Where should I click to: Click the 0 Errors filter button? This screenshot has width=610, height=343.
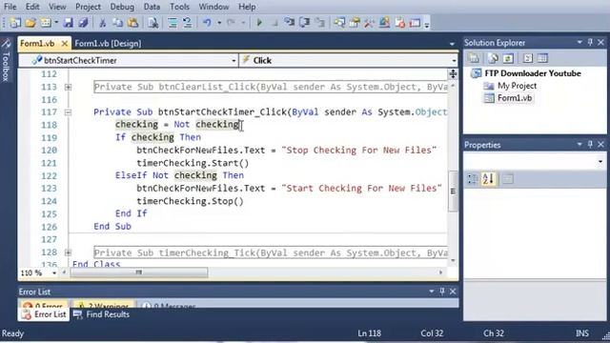click(43, 305)
